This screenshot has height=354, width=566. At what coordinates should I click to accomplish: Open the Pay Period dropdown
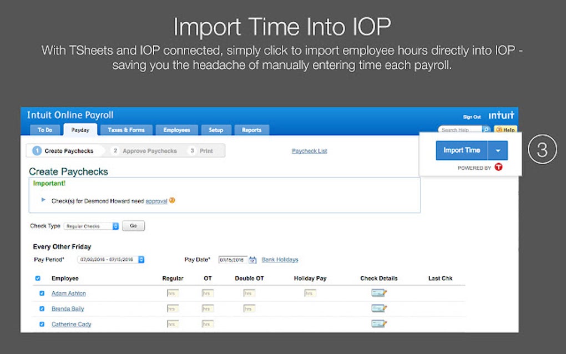pos(140,259)
